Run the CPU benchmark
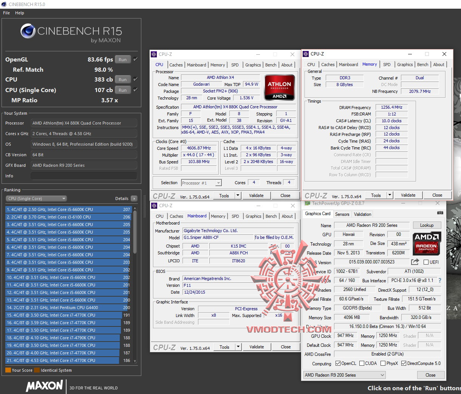This screenshot has height=394, width=461. pyautogui.click(x=123, y=79)
